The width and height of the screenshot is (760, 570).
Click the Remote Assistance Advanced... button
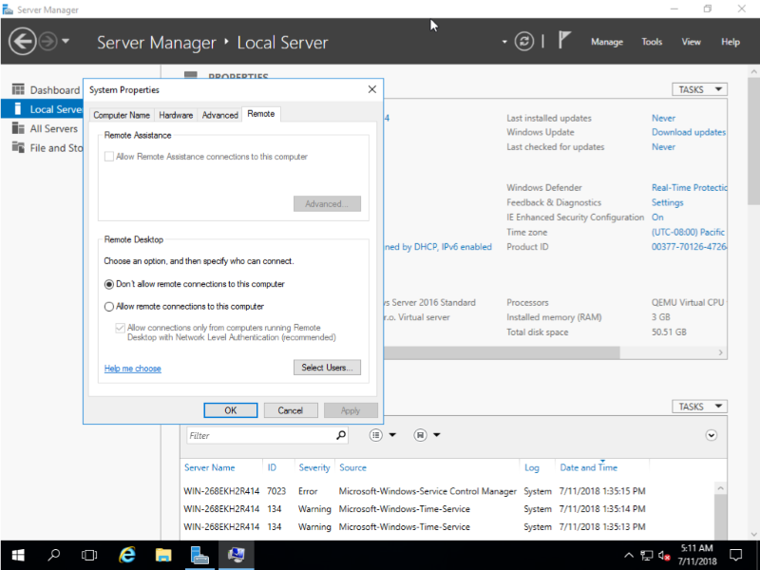tap(327, 204)
